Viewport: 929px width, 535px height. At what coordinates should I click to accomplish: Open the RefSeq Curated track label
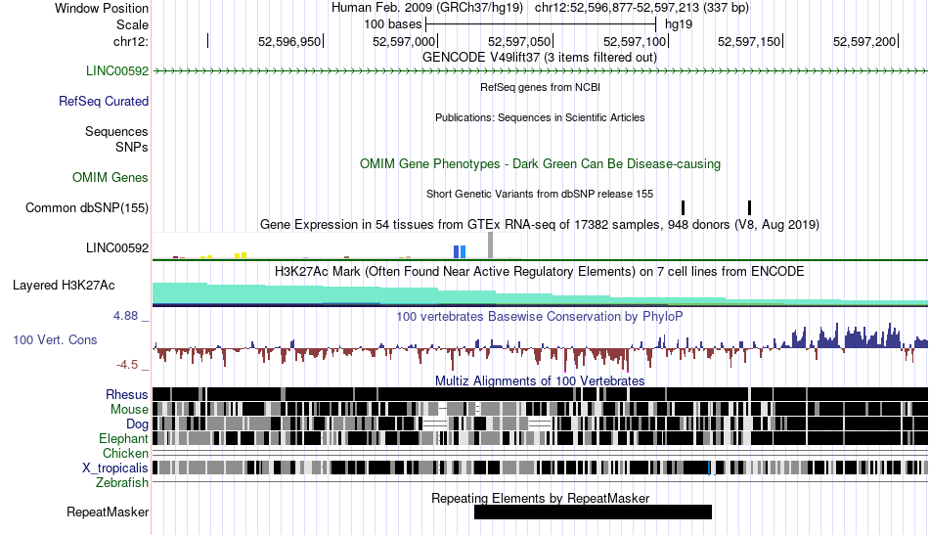click(104, 102)
